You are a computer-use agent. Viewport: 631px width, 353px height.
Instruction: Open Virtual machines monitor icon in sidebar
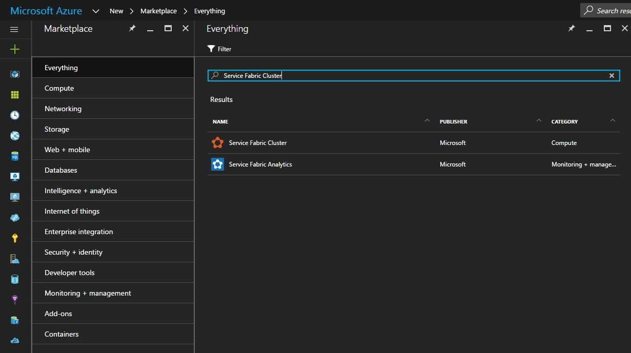click(x=15, y=197)
